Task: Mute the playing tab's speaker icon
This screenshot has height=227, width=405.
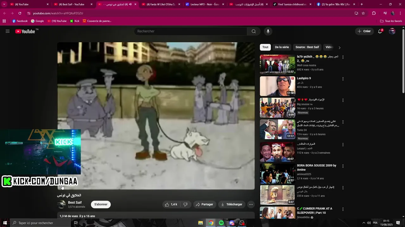Action: 130,4
